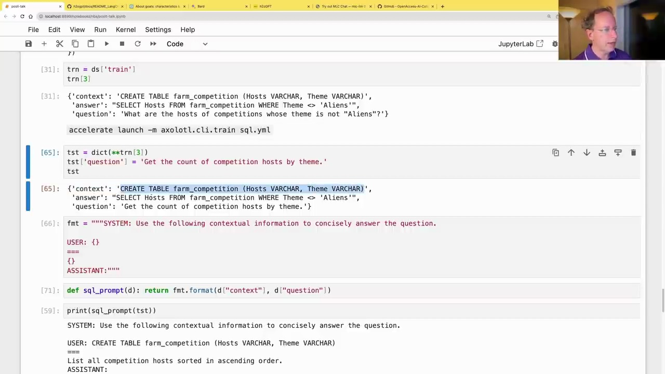Open the Help menu
The height and width of the screenshot is (374, 665).
click(x=188, y=30)
